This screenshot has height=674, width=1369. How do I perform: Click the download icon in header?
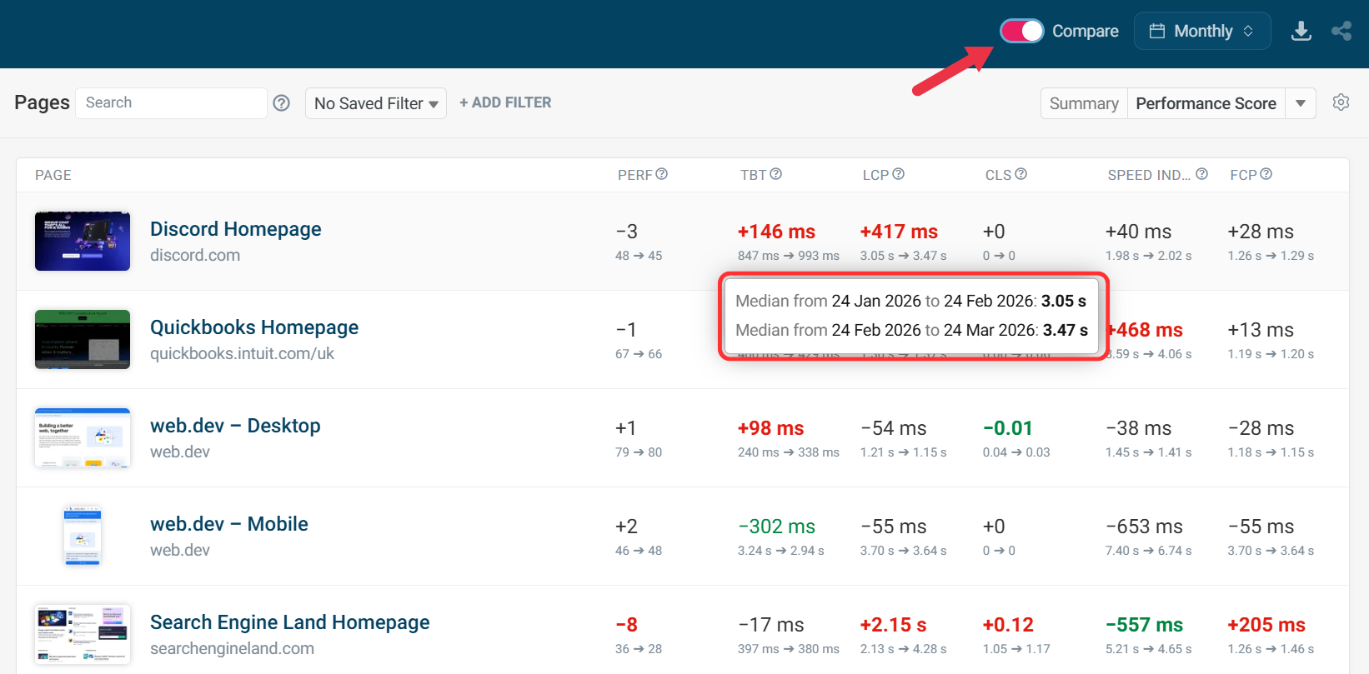pos(1301,31)
